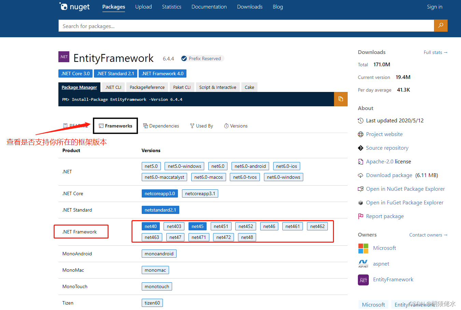Image resolution: width=461 pixels, height=310 pixels.
Task: Click the Microsoft owner avatar
Action: 363,248
